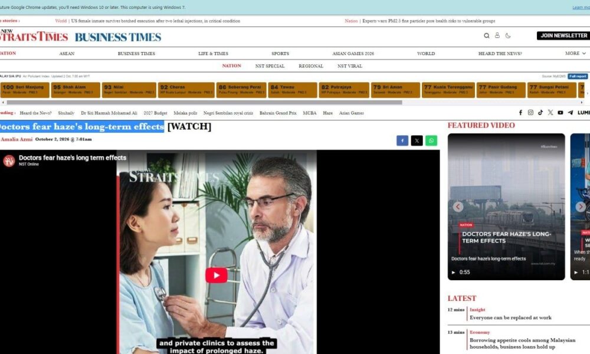This screenshot has width=590, height=354.
Task: Open the site search icon
Action: (x=487, y=36)
